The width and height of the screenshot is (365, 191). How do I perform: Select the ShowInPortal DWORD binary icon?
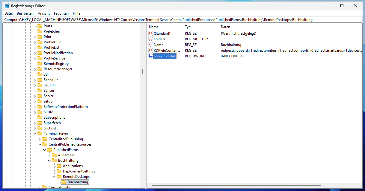coord(151,56)
